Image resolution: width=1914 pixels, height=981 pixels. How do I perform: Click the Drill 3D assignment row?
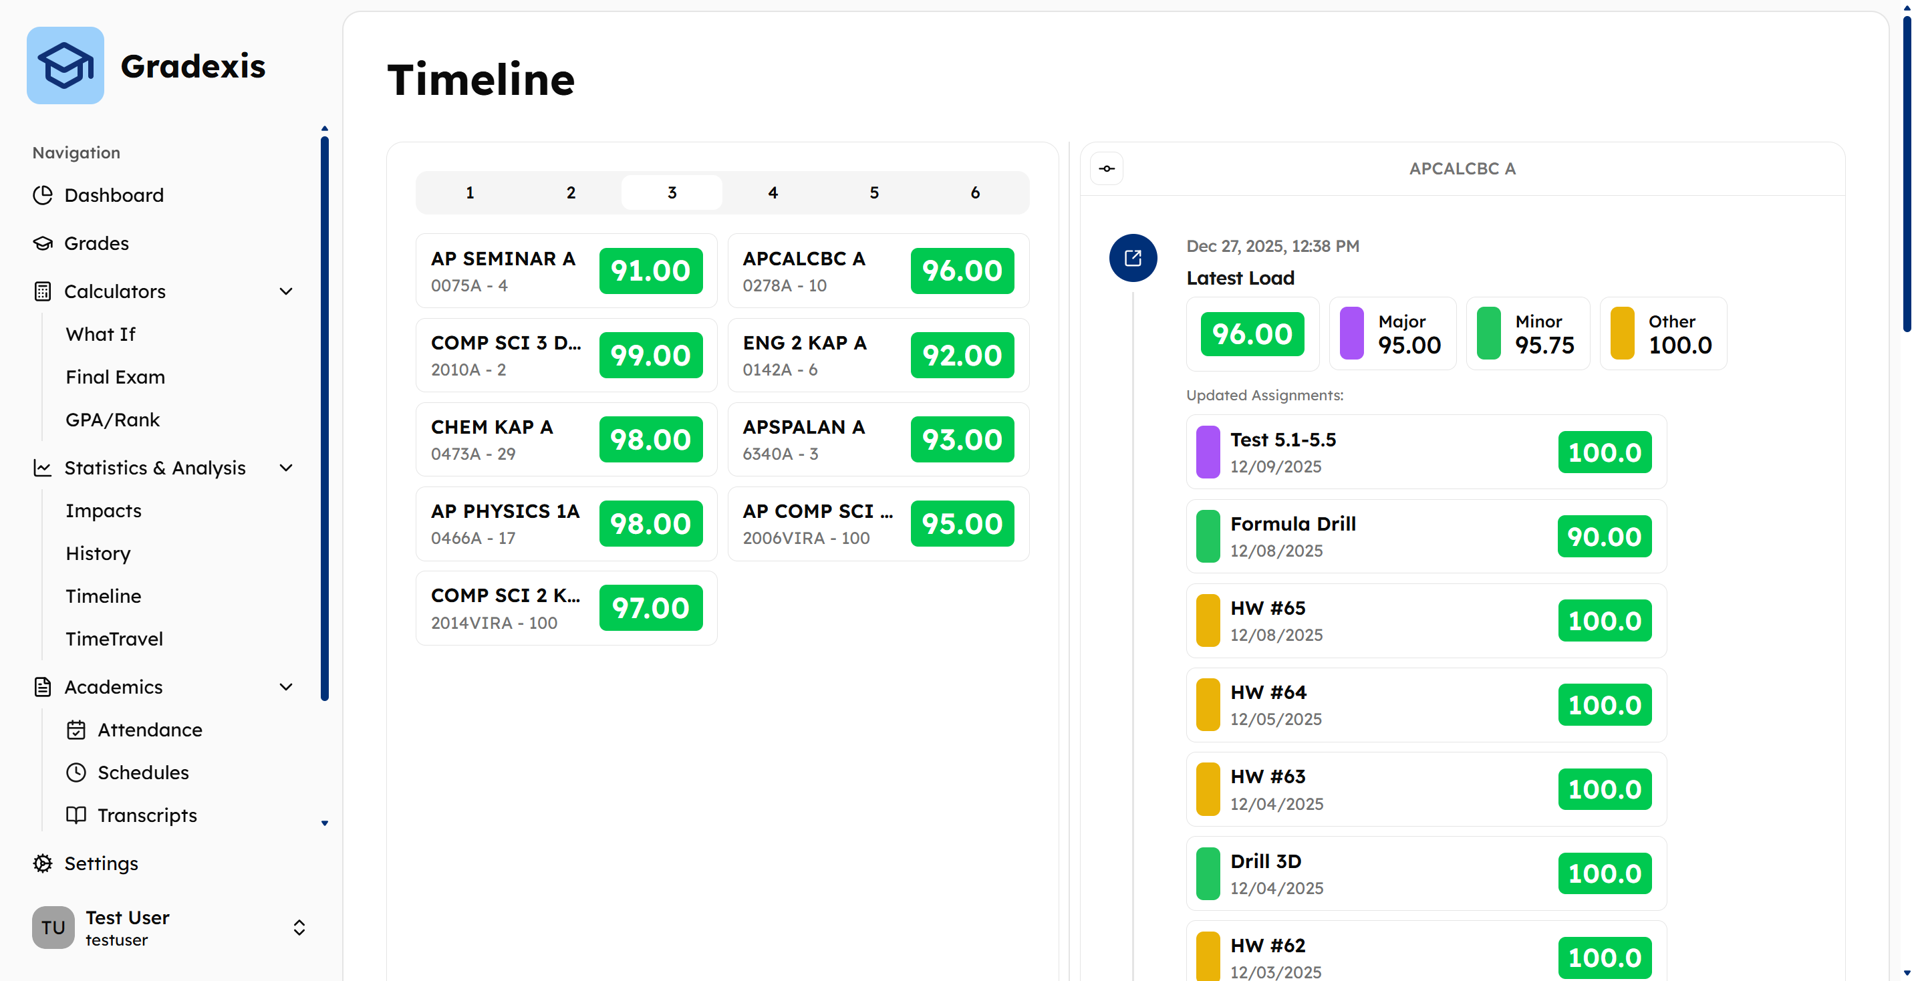tap(1427, 873)
